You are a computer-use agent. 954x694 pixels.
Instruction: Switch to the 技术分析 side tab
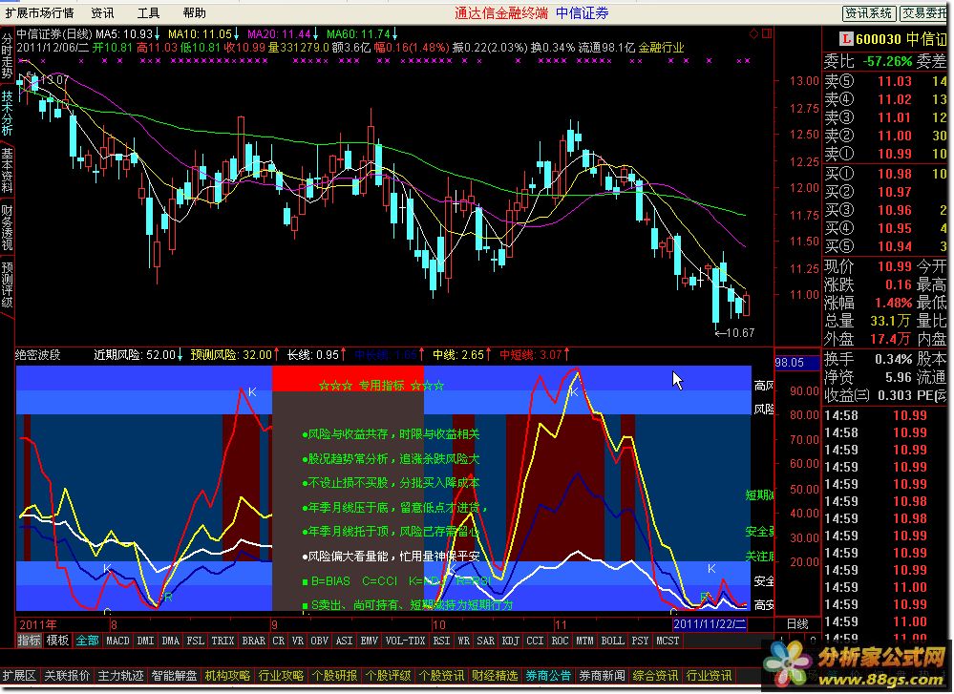(x=7, y=114)
